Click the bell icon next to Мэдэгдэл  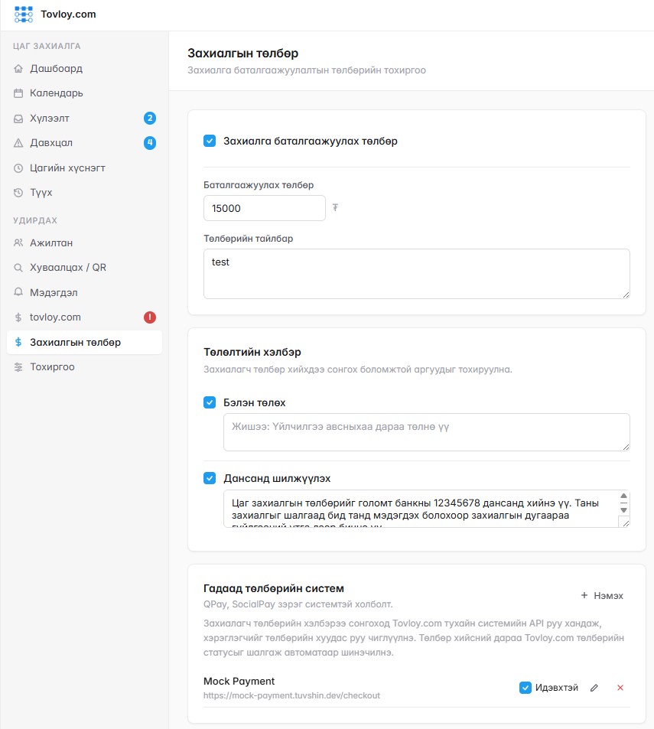[x=18, y=292]
